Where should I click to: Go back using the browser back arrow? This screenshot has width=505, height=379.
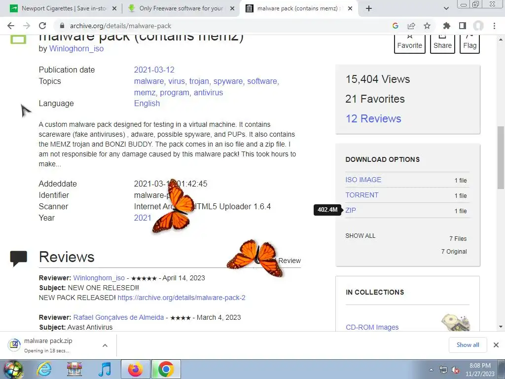11,26
